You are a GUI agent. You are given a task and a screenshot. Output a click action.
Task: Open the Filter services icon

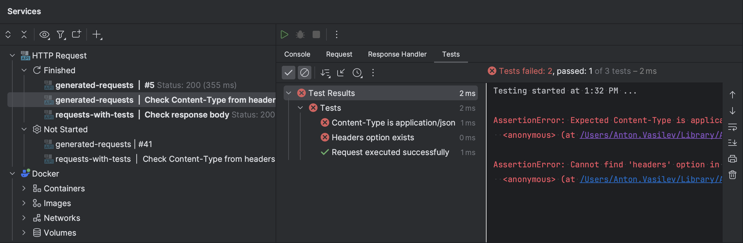coord(61,34)
